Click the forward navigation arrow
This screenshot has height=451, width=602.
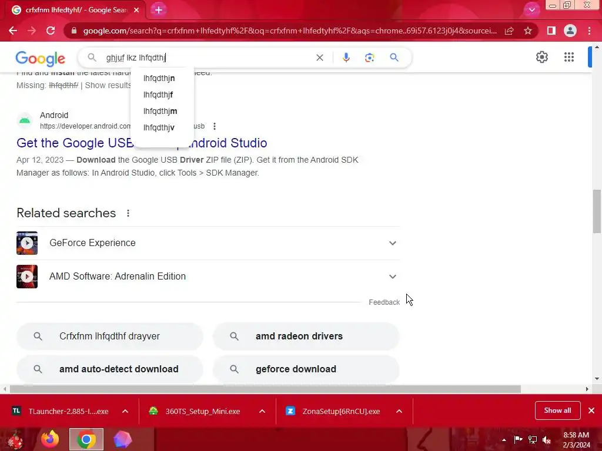32,31
